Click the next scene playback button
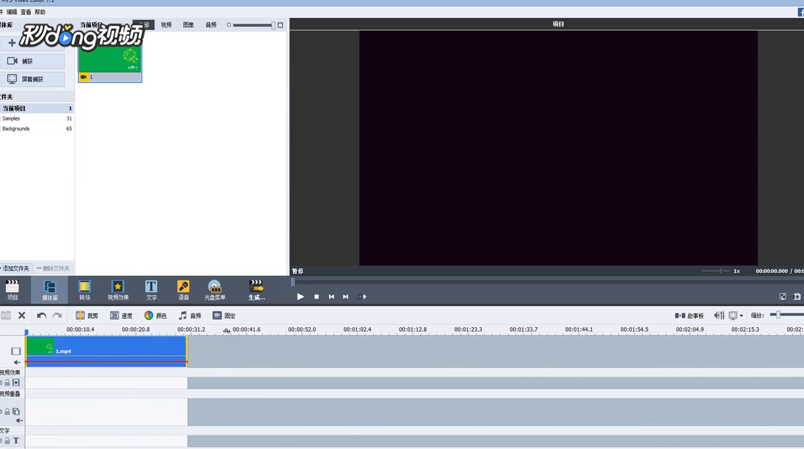This screenshot has width=804, height=449. (x=361, y=297)
